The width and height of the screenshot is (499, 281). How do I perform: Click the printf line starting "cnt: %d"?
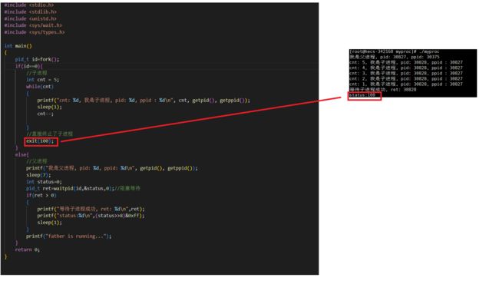tap(144, 101)
